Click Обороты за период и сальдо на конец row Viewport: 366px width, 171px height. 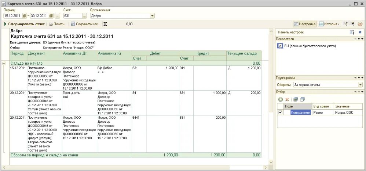(x=135, y=155)
